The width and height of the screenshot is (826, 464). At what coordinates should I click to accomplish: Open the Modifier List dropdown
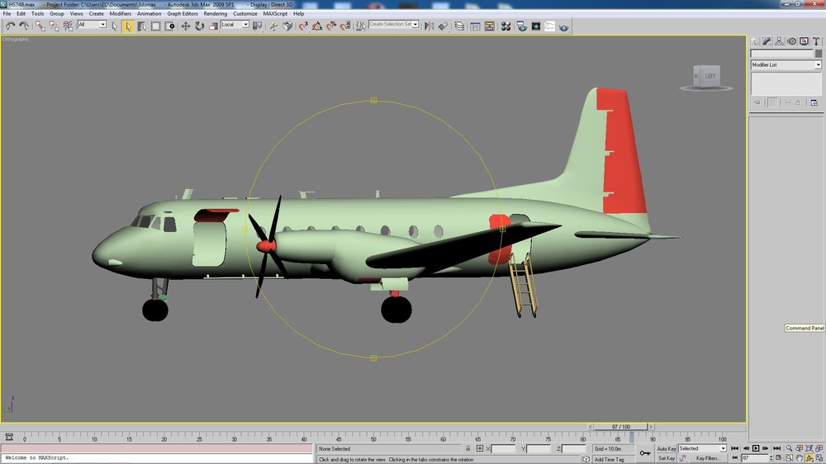point(786,64)
